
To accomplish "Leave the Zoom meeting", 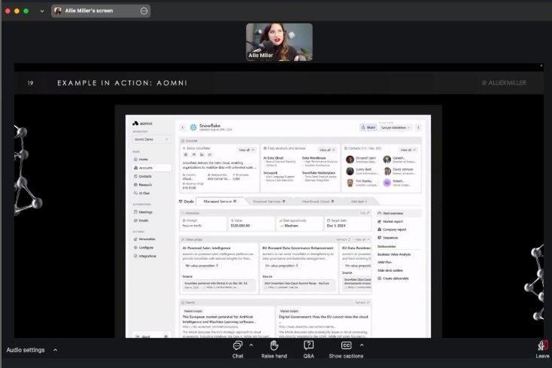I will pos(542,350).
